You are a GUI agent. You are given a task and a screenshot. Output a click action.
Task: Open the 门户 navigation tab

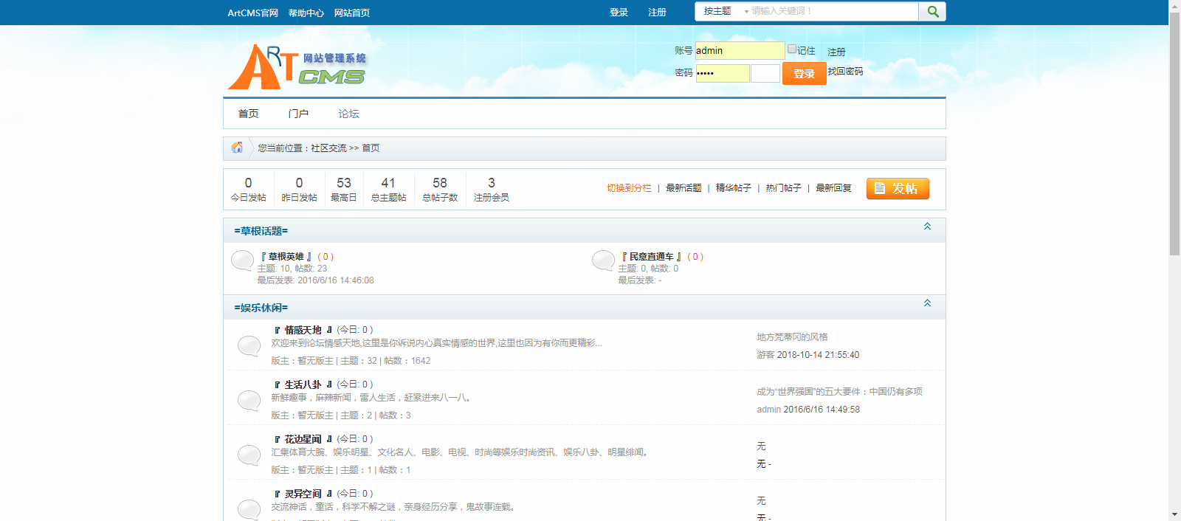[x=298, y=114]
